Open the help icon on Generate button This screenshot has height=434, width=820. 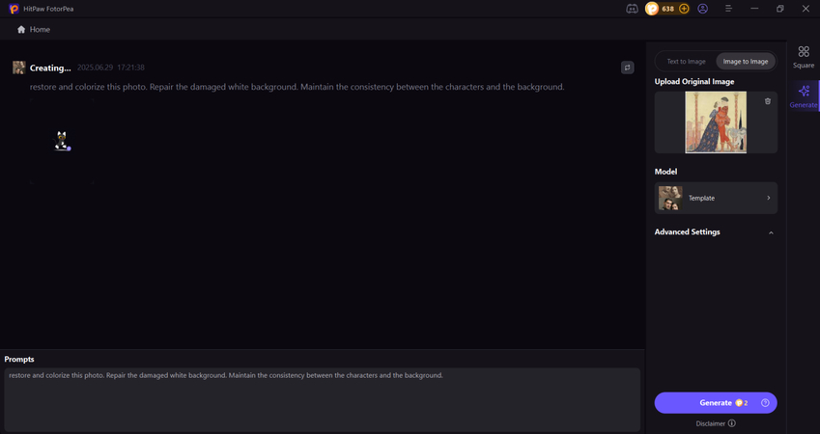(x=765, y=403)
